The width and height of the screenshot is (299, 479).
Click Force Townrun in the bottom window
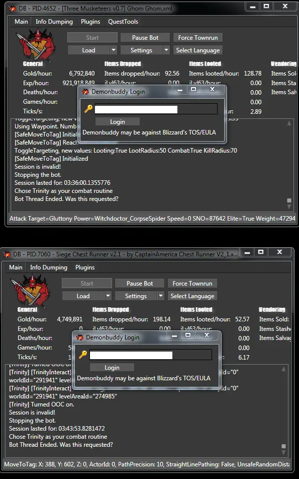pyautogui.click(x=192, y=284)
